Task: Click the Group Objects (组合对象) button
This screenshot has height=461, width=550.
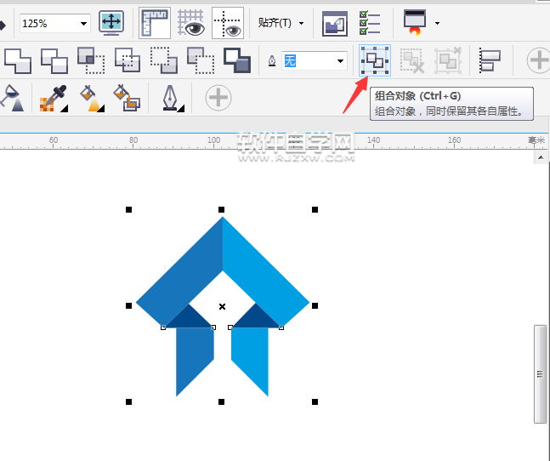Action: tap(375, 60)
